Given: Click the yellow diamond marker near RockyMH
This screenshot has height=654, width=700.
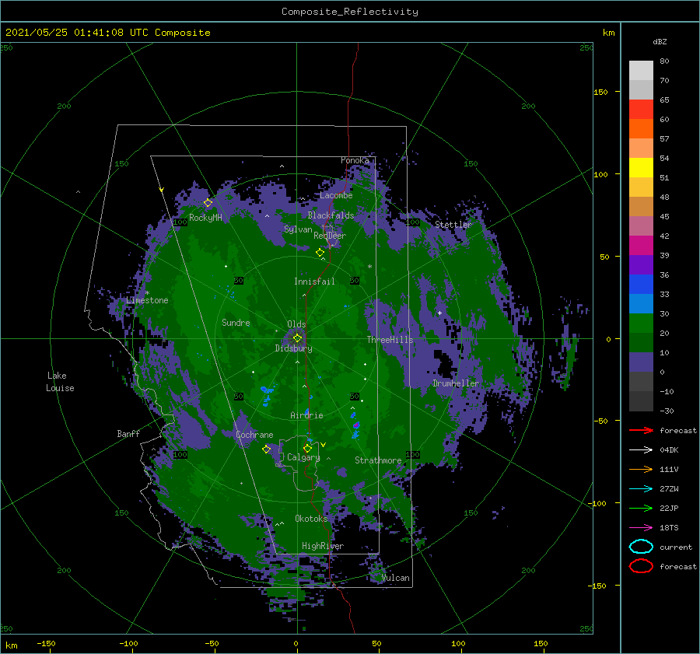Looking at the screenshot, I should coord(208,203).
